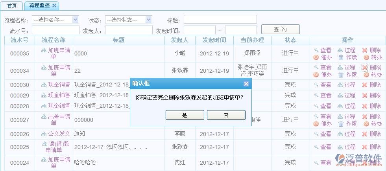Click 催办 icon for record 000027
Image resolution: width=386 pixels, height=171 pixels.
tap(316, 124)
